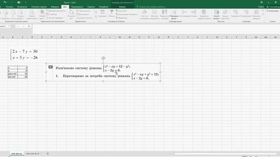Click Sort A to Z icon
The image size is (280, 157).
pyautogui.click(x=96, y=12)
